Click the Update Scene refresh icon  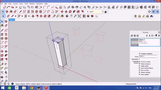point(132,35)
